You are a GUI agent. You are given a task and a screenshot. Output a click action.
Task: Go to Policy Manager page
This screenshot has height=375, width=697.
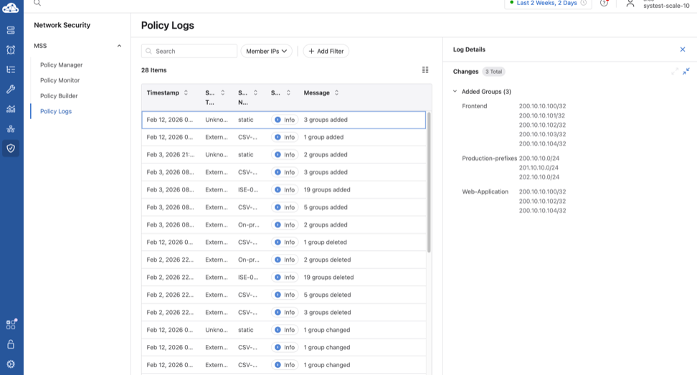click(62, 65)
